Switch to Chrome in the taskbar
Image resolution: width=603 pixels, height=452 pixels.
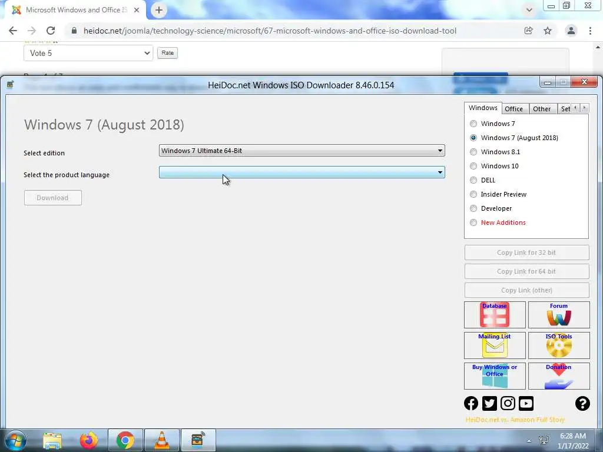[x=125, y=440]
